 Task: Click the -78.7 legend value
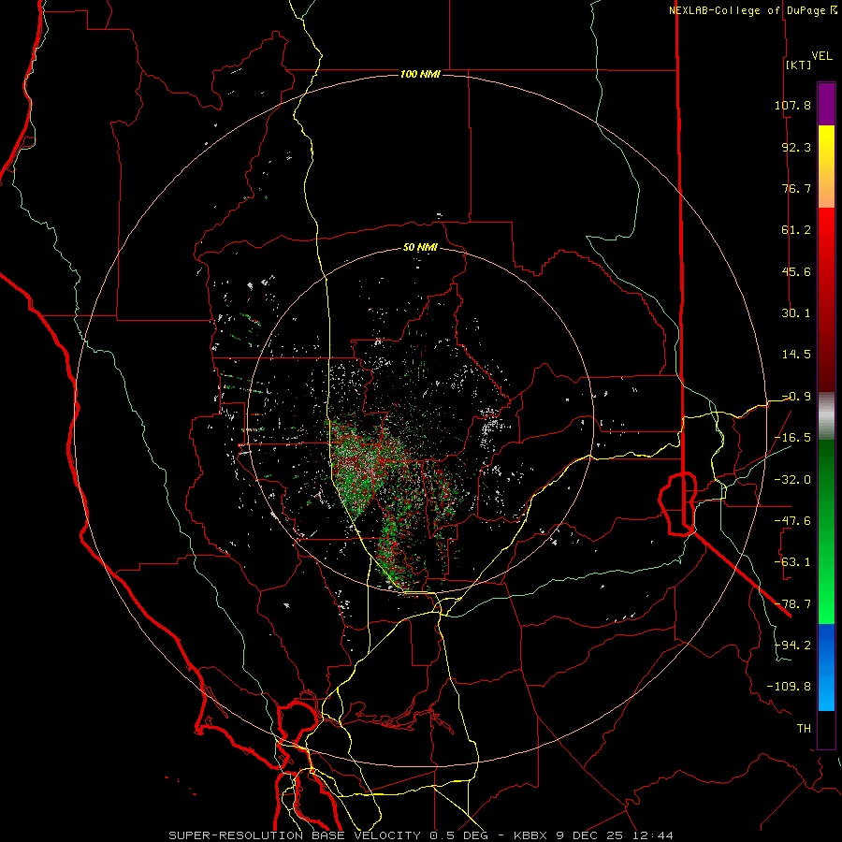[792, 603]
